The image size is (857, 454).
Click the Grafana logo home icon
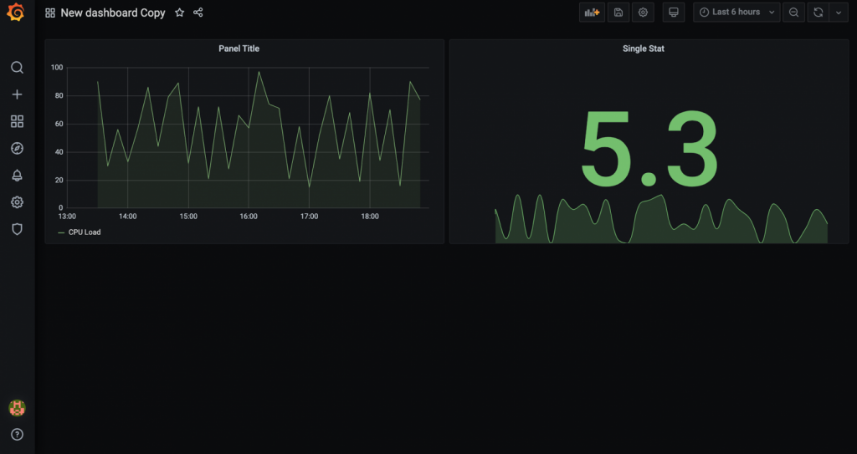click(17, 14)
